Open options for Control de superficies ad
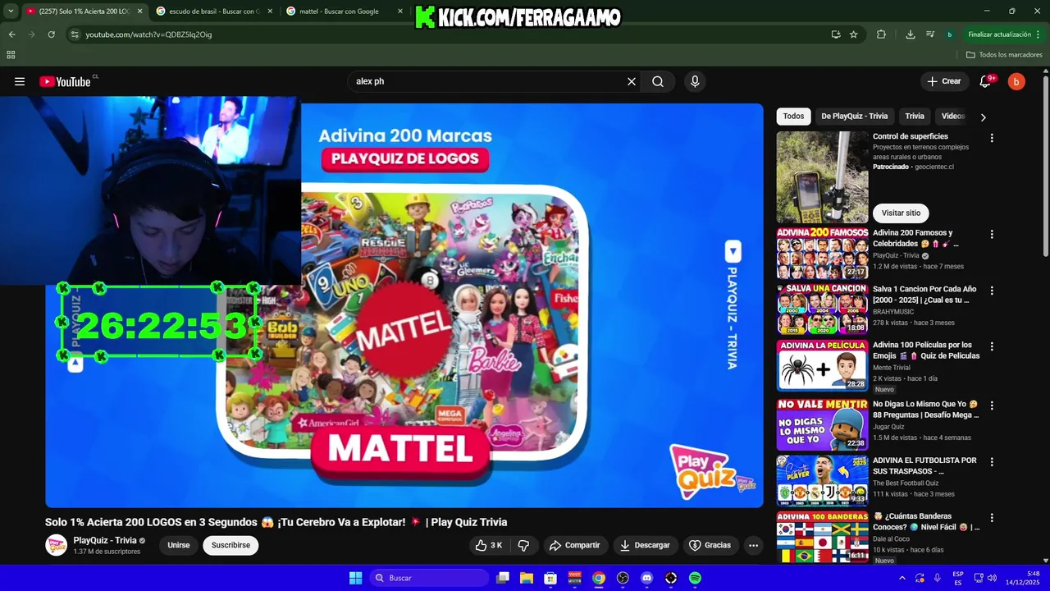This screenshot has width=1050, height=591. coord(992,138)
